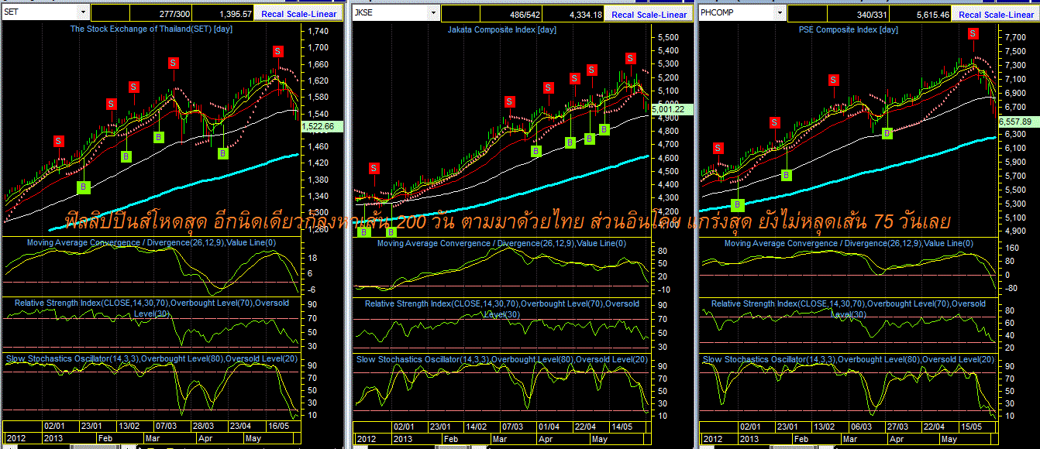Click the 16/05 date on SET time axis
This screenshot has height=449, width=1040.
(x=278, y=426)
